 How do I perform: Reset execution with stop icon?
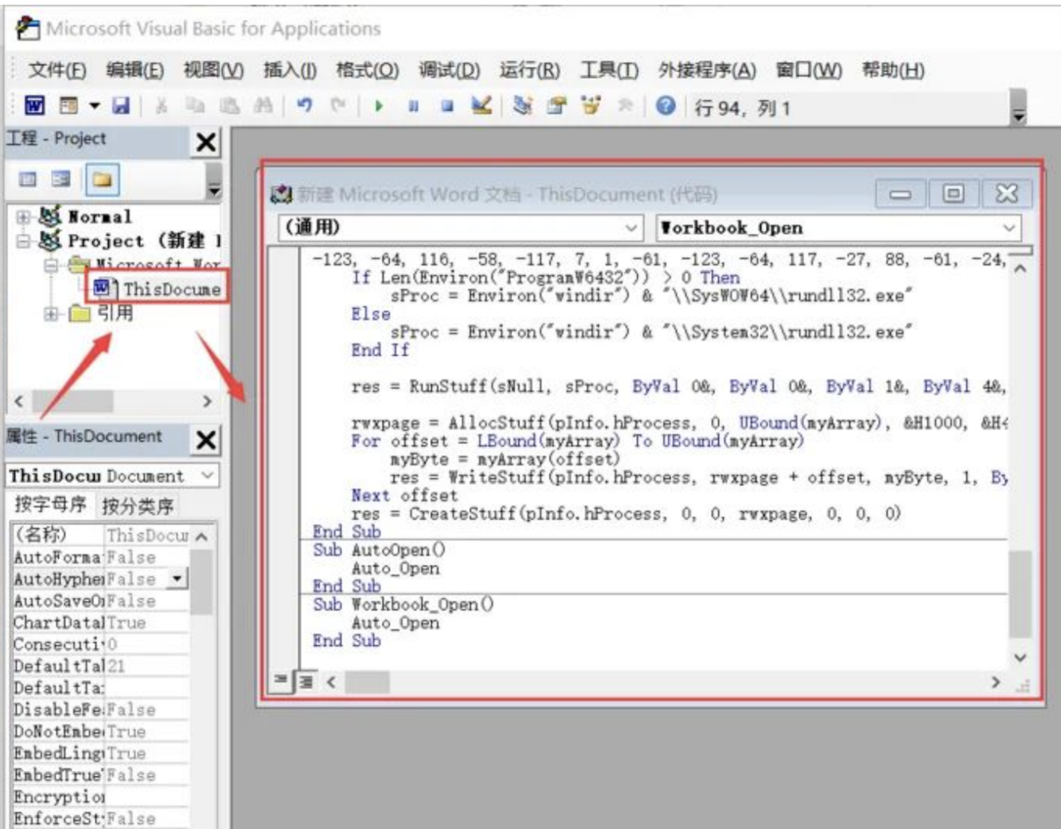pos(447,106)
